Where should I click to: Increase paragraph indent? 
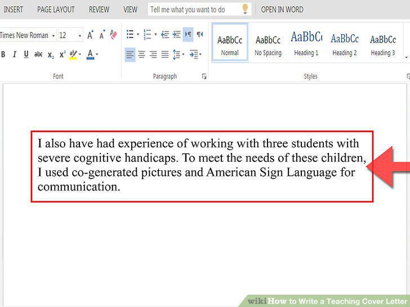tap(176, 34)
